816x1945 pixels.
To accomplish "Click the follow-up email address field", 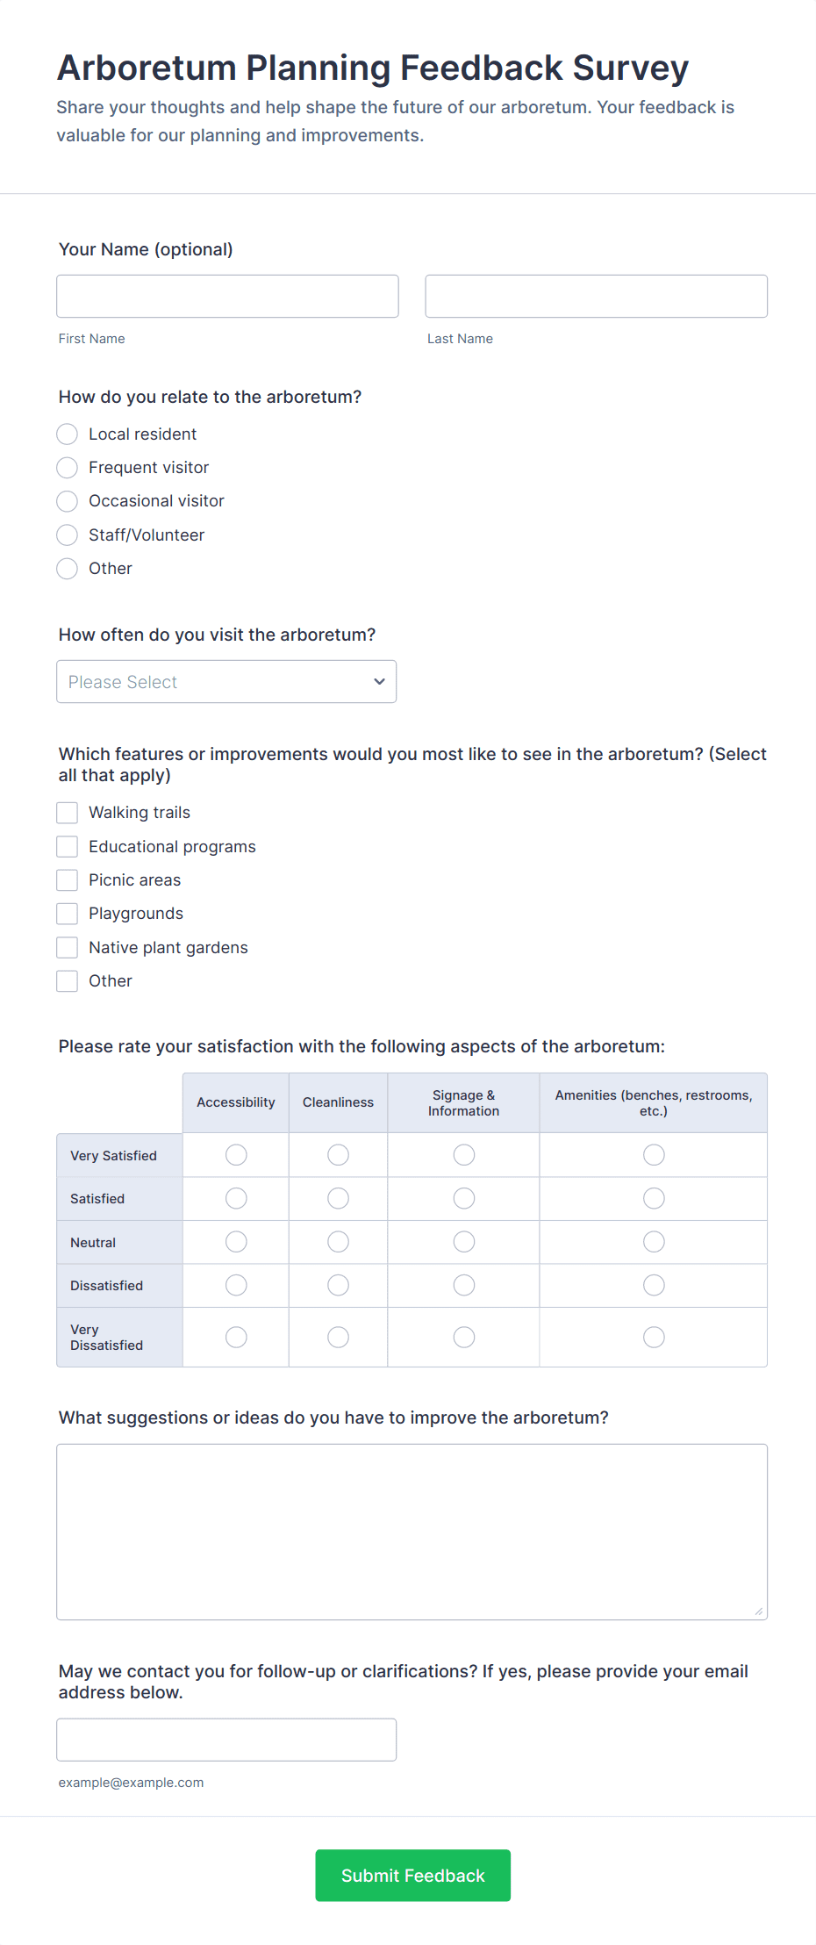I will click(225, 1739).
